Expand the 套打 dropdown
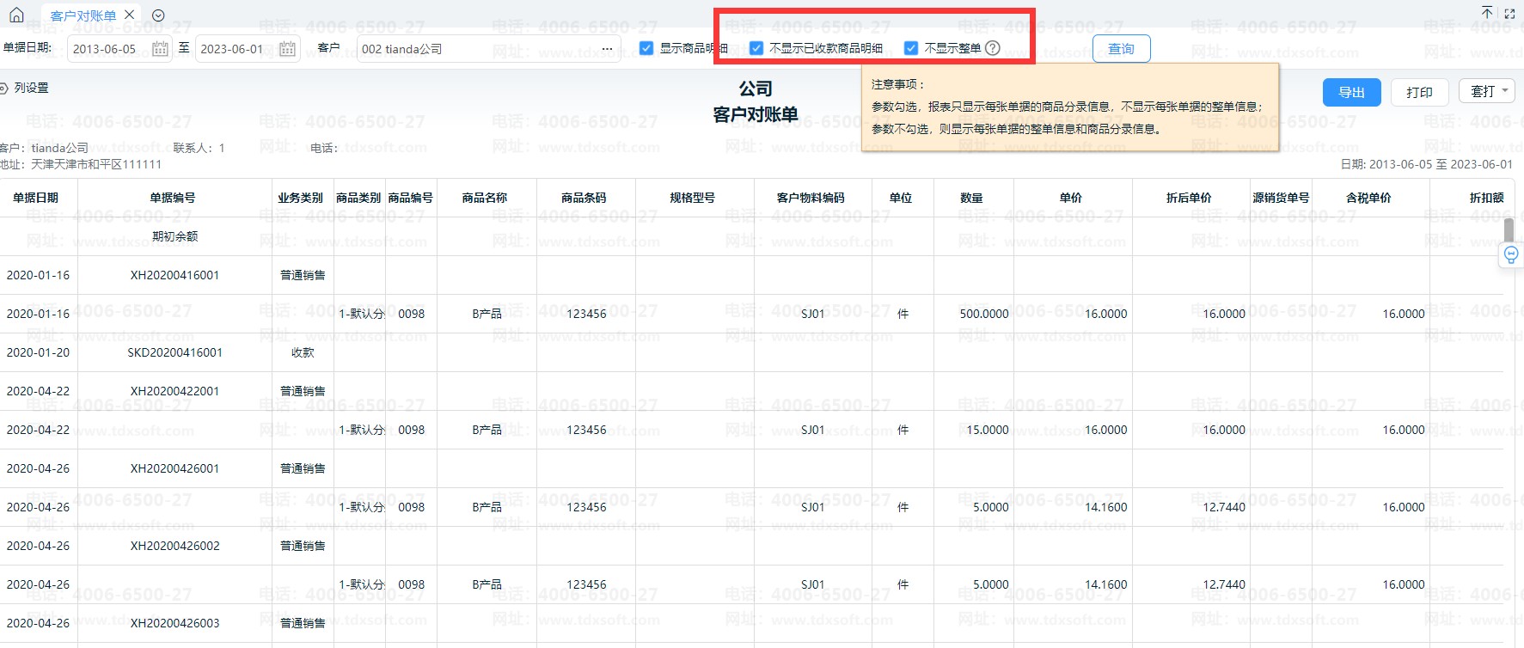1524x648 pixels. click(x=1487, y=91)
